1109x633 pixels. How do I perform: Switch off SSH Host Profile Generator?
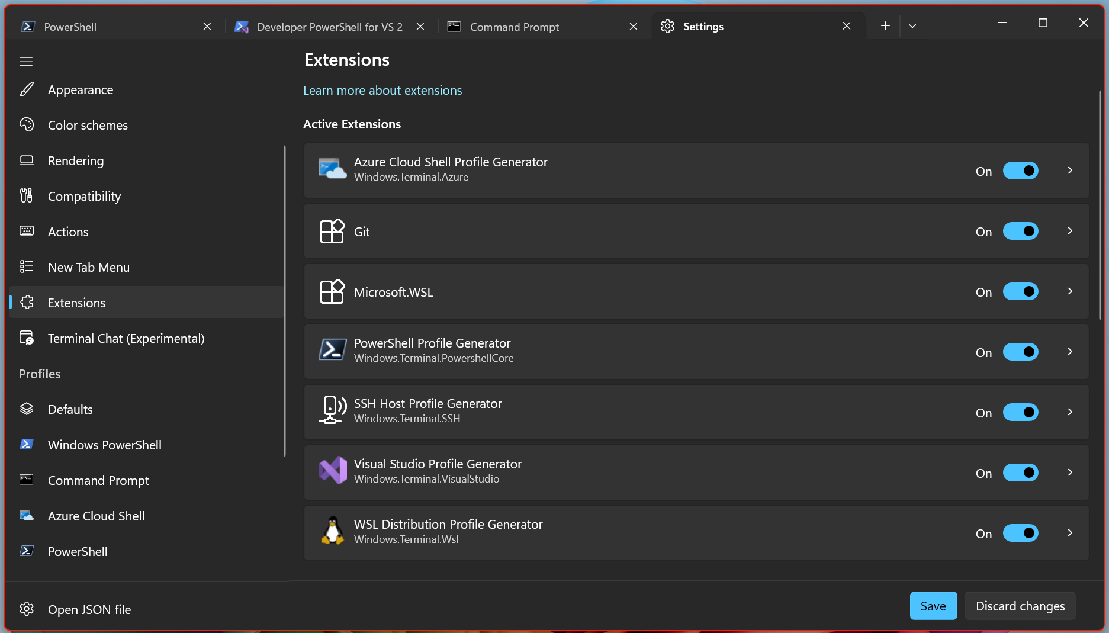click(x=1020, y=412)
